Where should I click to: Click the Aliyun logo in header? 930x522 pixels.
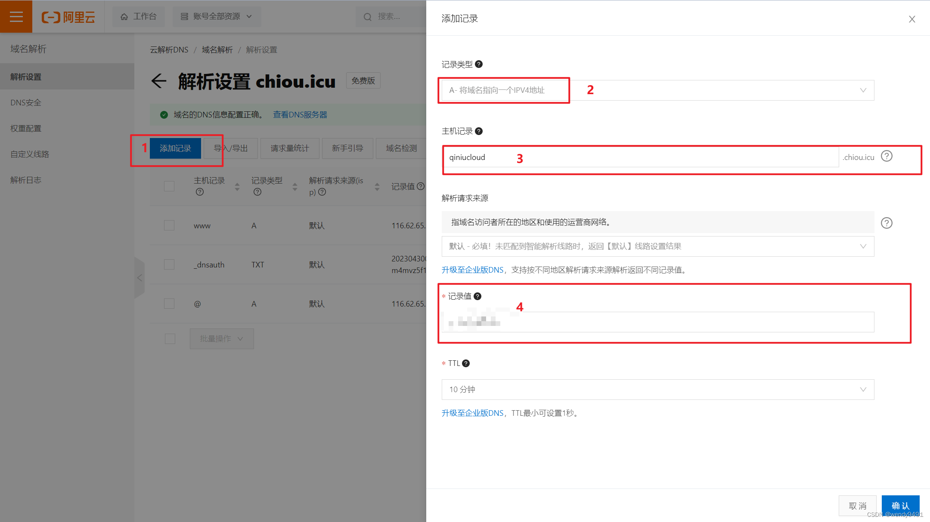tap(68, 17)
